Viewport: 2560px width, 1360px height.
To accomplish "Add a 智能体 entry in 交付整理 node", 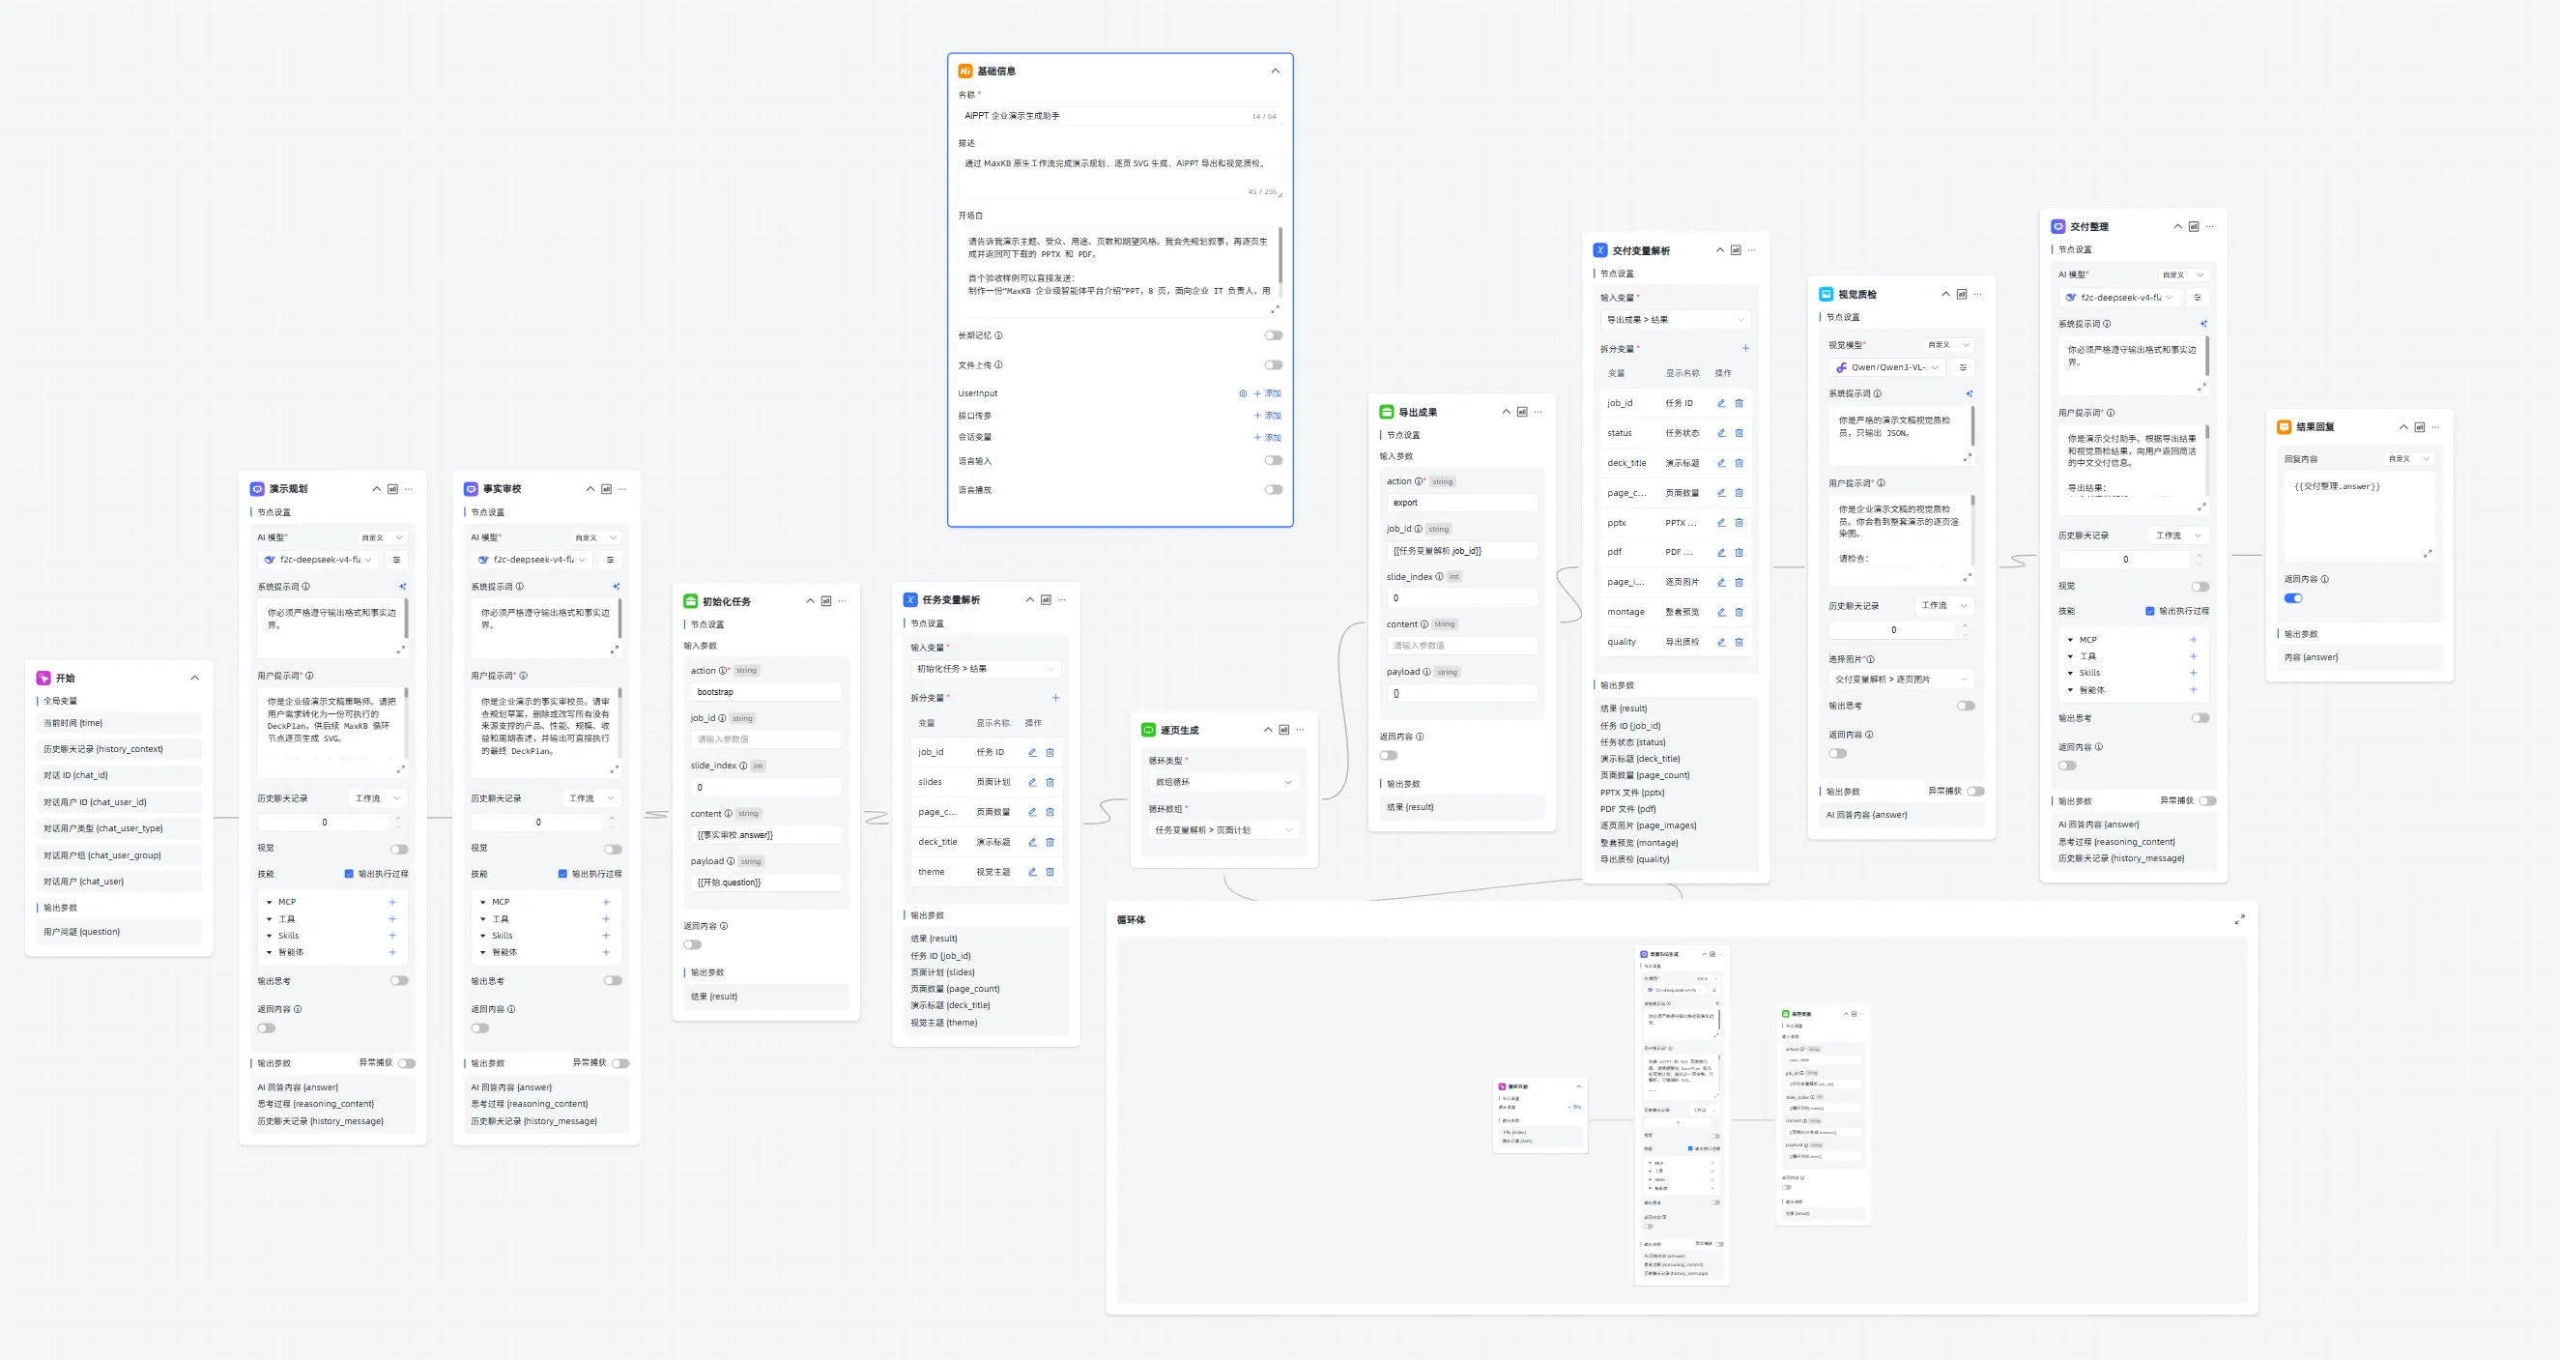I will tap(2194, 690).
